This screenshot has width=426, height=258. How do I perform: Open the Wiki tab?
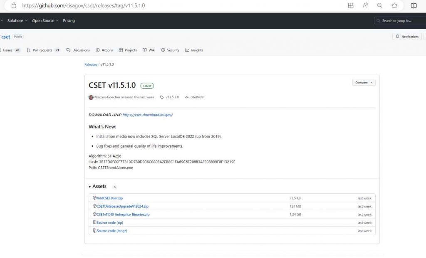pos(149,50)
